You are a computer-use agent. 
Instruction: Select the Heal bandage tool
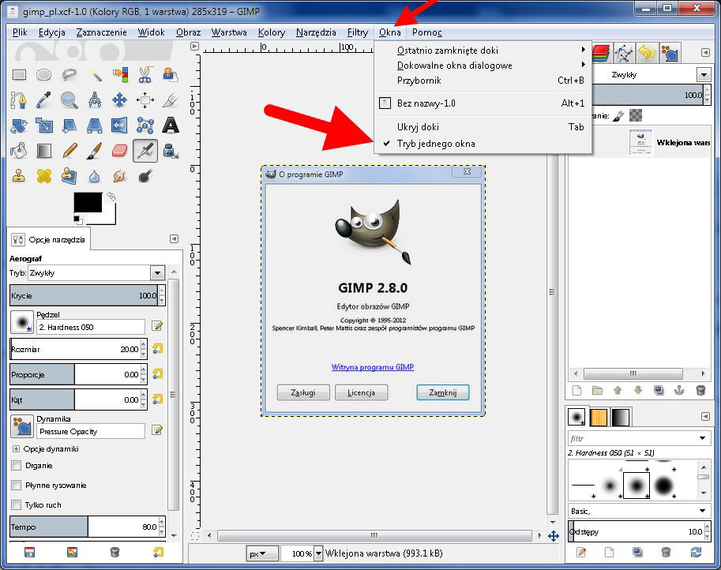(43, 175)
